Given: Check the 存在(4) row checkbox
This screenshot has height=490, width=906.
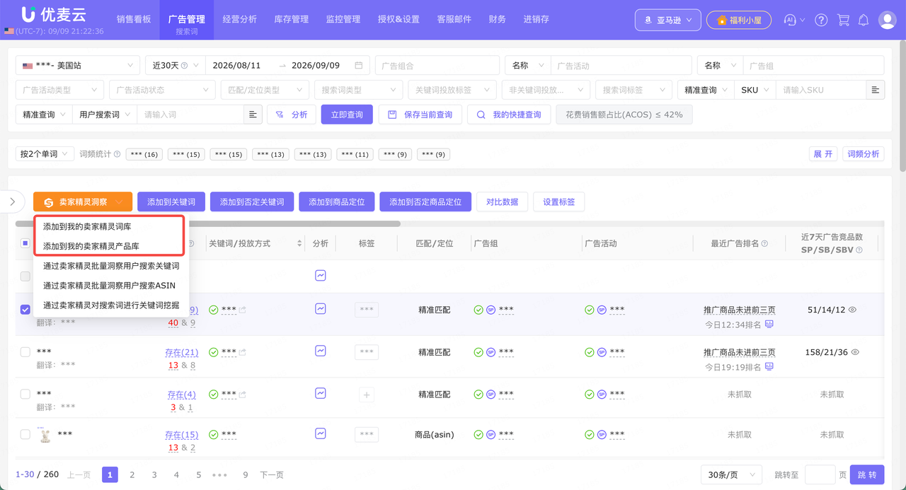Looking at the screenshot, I should pyautogui.click(x=25, y=394).
